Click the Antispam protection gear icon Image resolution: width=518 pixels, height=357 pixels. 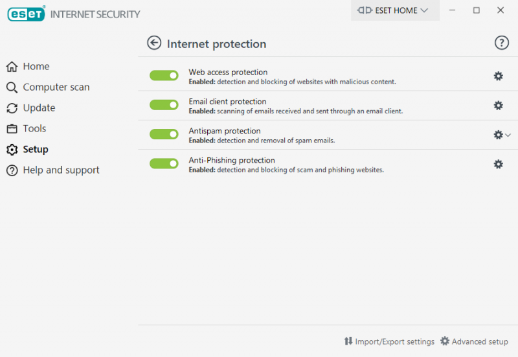498,135
